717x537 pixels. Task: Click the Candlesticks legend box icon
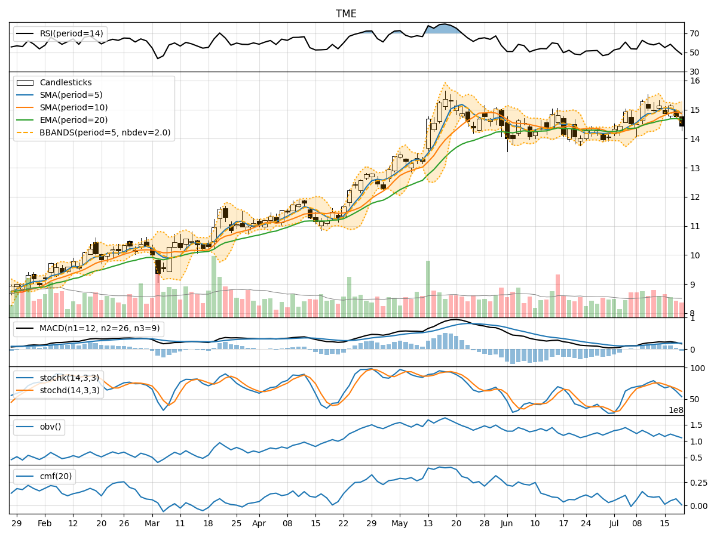coord(26,83)
